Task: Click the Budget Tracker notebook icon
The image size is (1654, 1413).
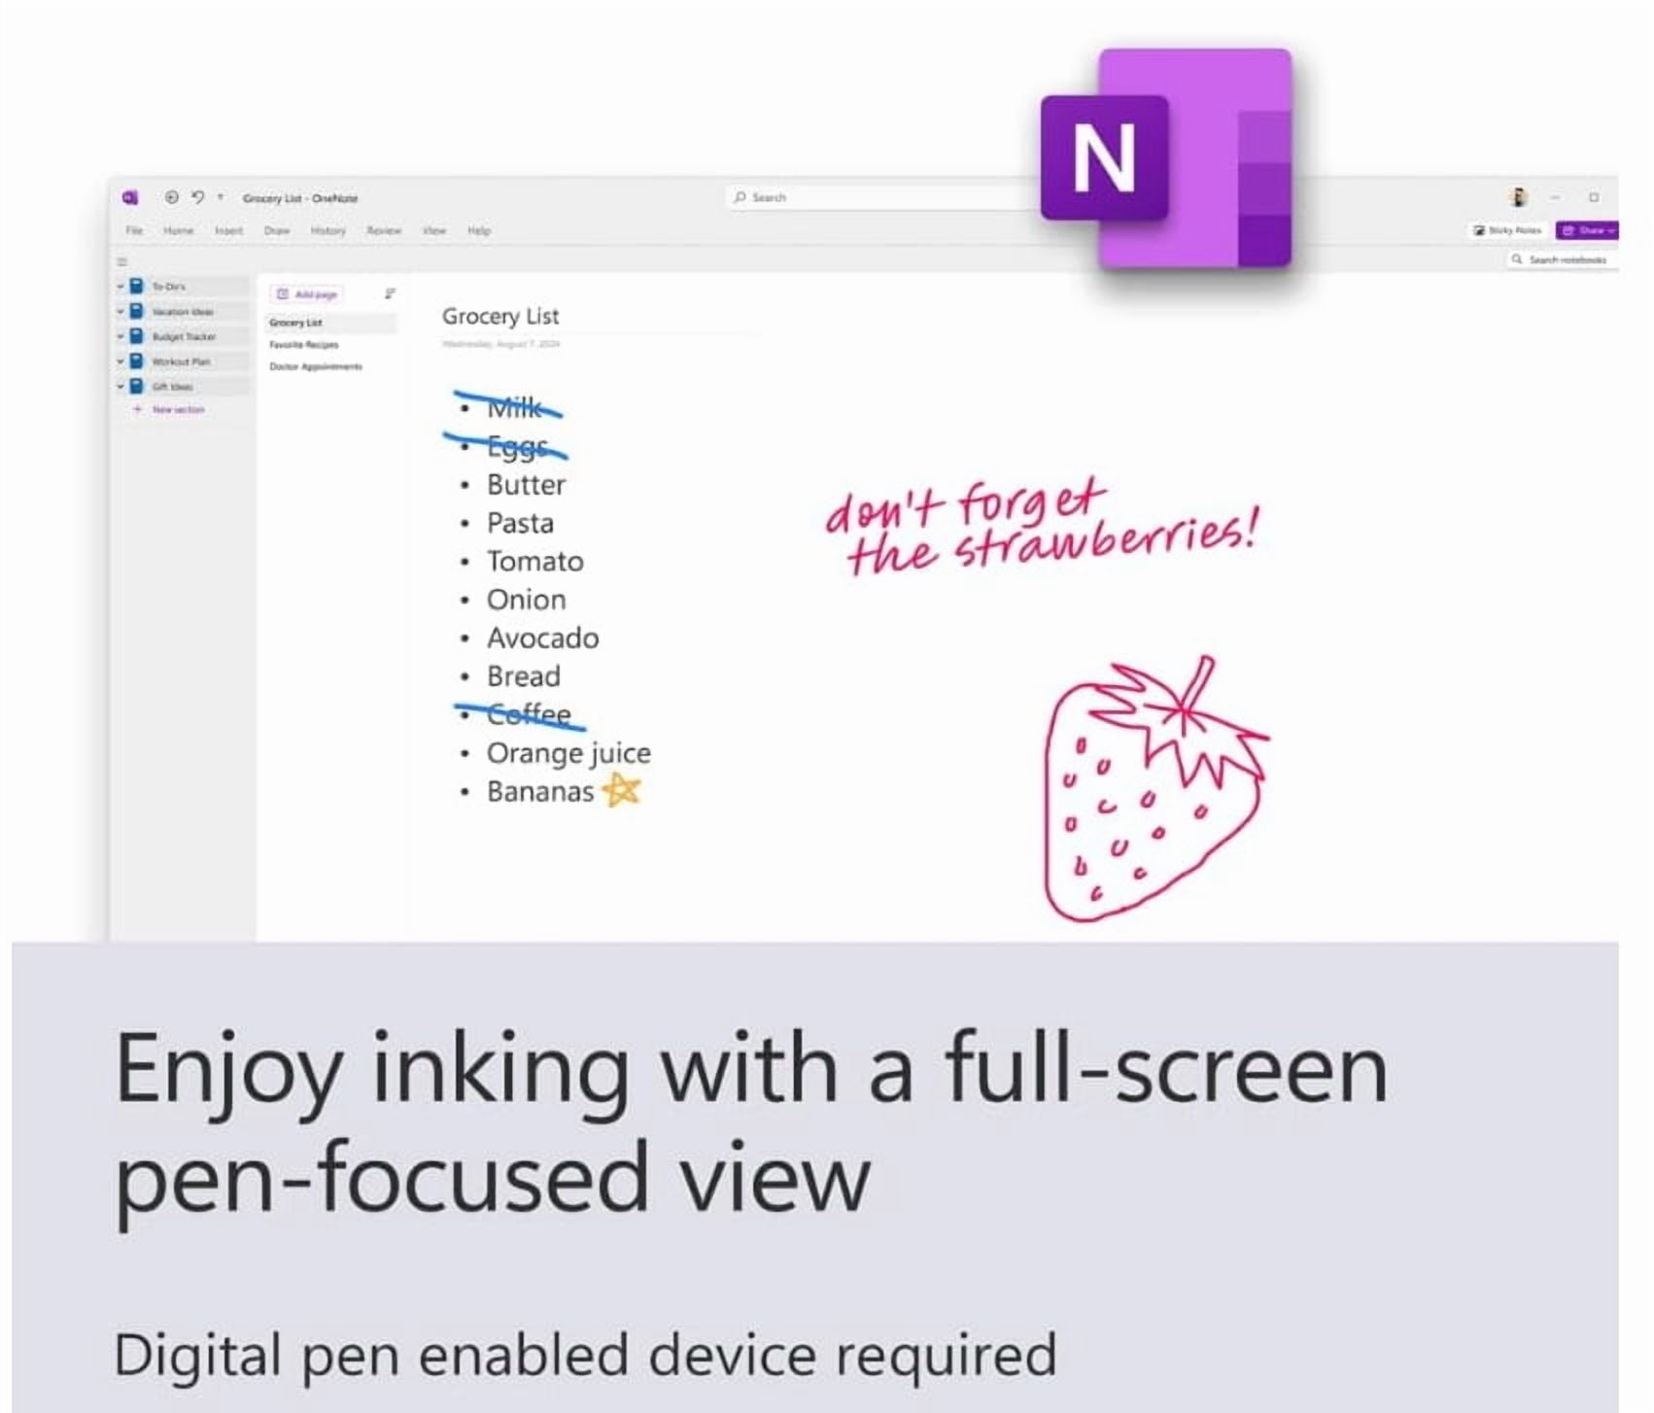Action: click(x=137, y=336)
